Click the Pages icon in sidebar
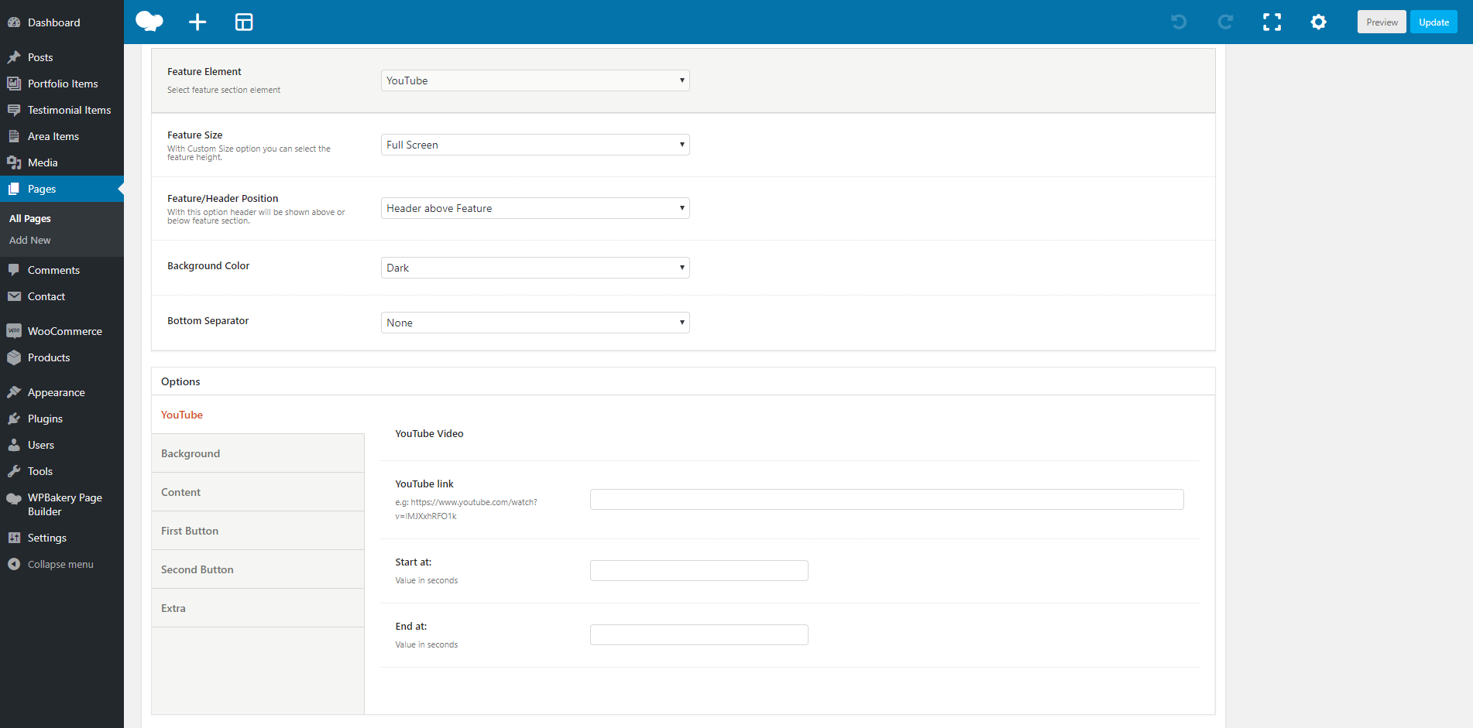1473x728 pixels. (14, 189)
